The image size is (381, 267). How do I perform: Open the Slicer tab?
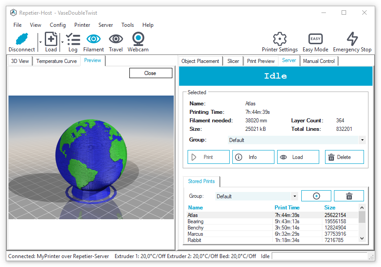[233, 61]
